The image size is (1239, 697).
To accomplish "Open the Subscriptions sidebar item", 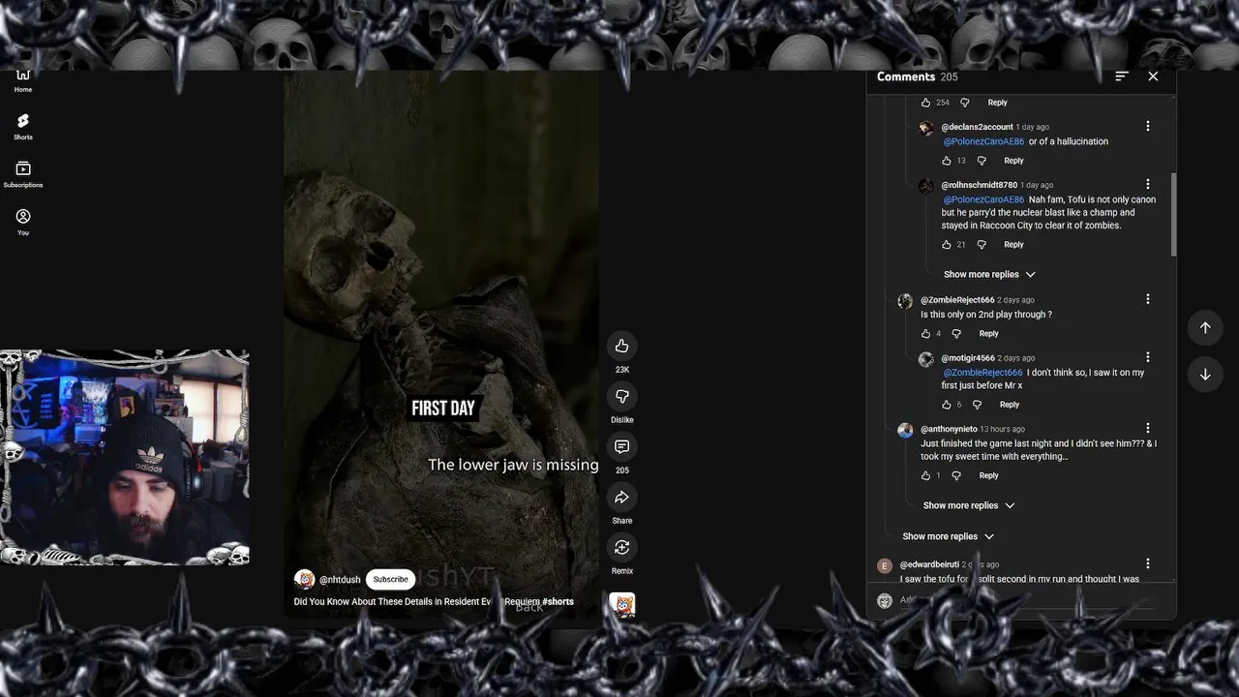I will (x=23, y=174).
